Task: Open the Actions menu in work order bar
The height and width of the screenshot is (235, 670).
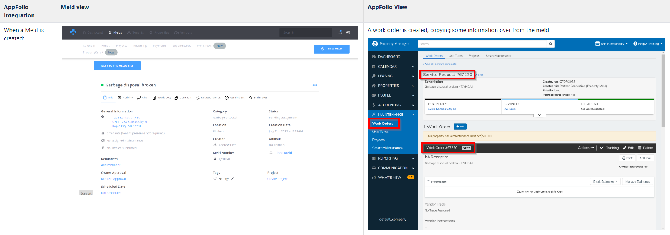Action: (586, 148)
